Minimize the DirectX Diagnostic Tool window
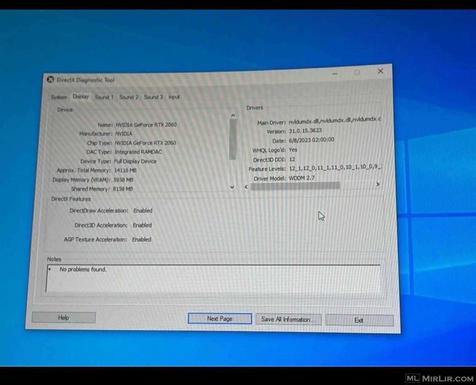 click(335, 73)
